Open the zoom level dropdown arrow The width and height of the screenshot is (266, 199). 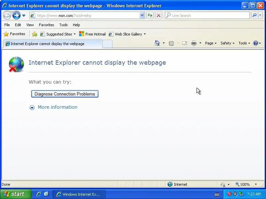pos(256,184)
